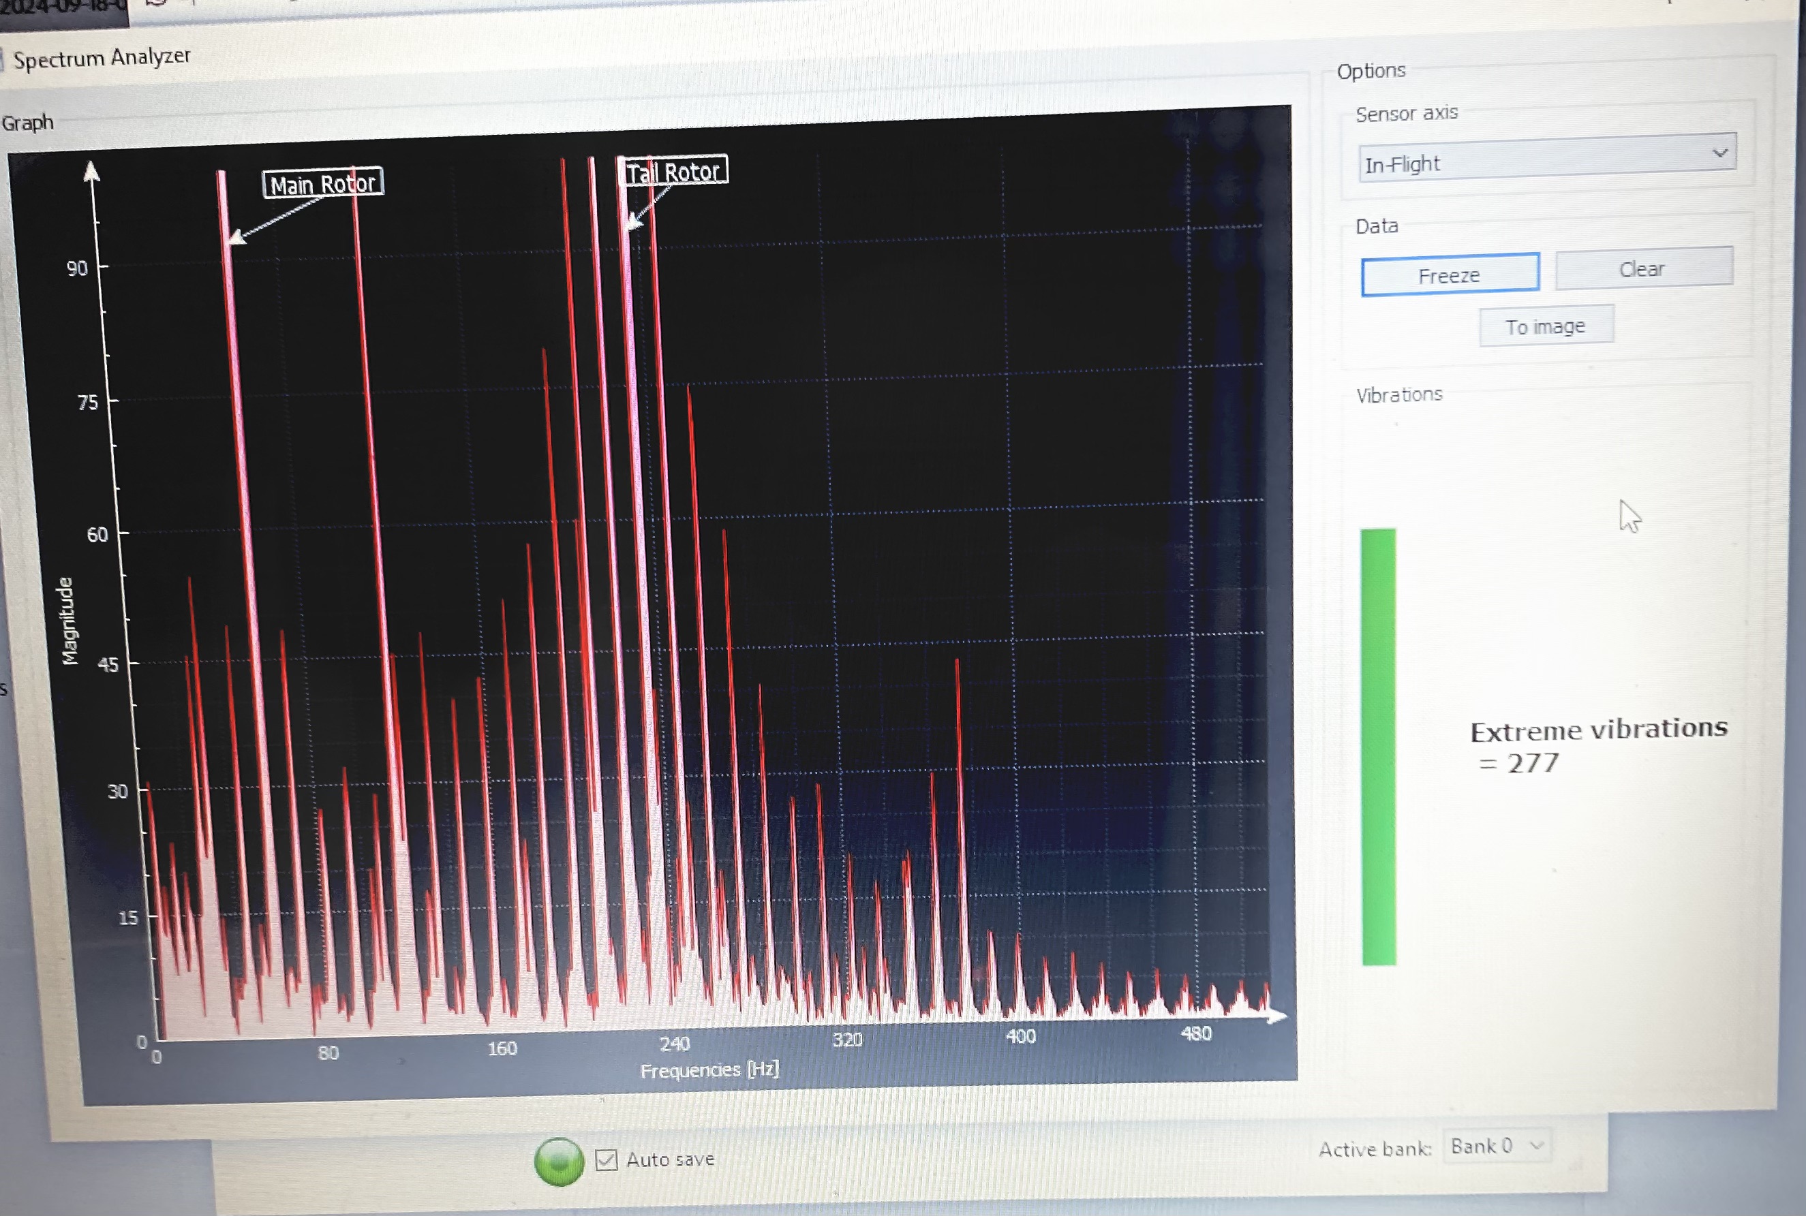
Task: Click the frequency axis arrowhead at right
Action: [x=1276, y=1016]
